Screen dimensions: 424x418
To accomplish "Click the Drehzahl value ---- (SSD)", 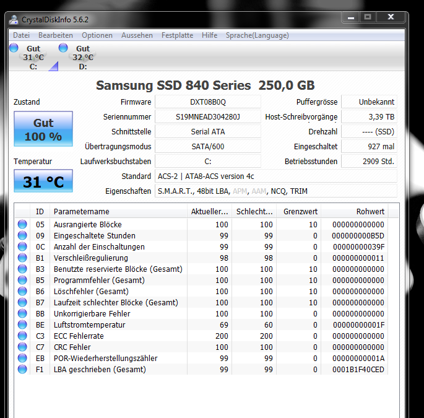I will [x=369, y=132].
